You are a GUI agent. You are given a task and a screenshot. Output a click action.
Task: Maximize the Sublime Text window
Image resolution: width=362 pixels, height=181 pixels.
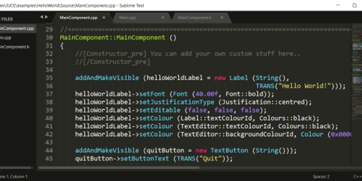pyautogui.click(x=354, y=5)
